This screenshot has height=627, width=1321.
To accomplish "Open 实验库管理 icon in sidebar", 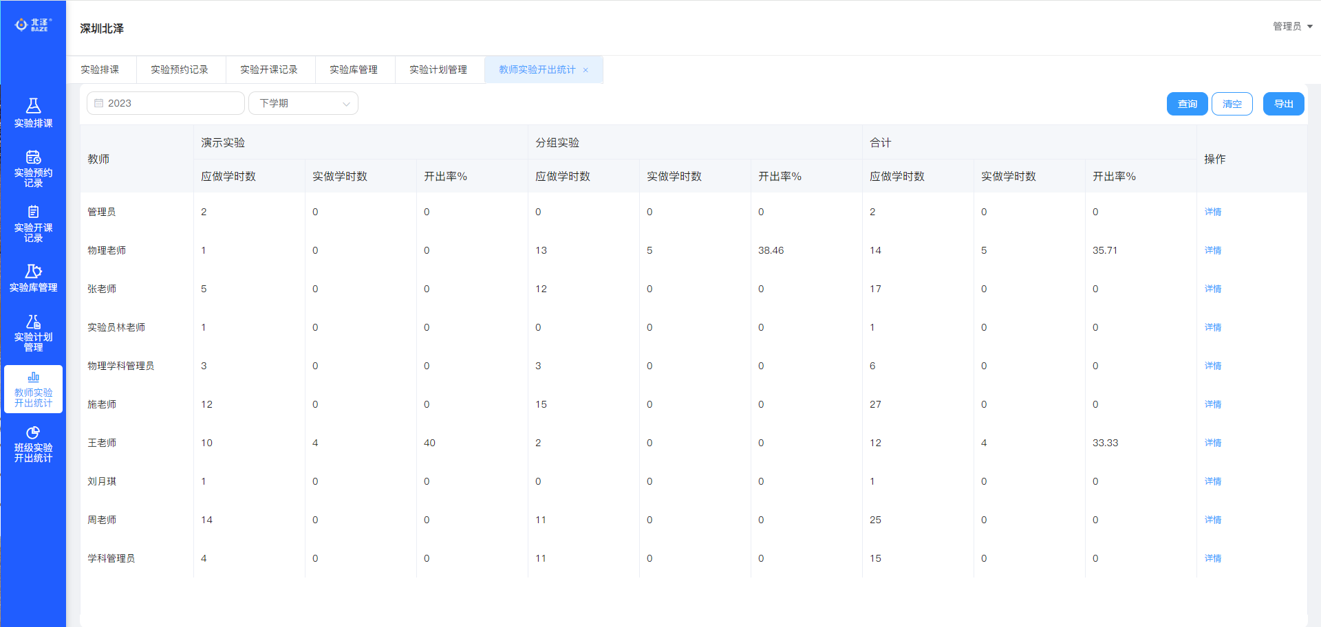I will (33, 272).
